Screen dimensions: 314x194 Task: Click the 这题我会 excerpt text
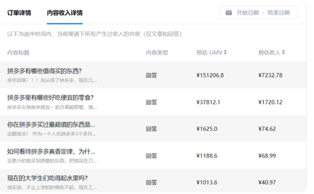pyautogui.click(x=52, y=134)
